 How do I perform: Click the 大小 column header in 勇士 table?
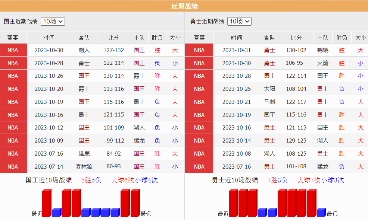tap(361, 38)
